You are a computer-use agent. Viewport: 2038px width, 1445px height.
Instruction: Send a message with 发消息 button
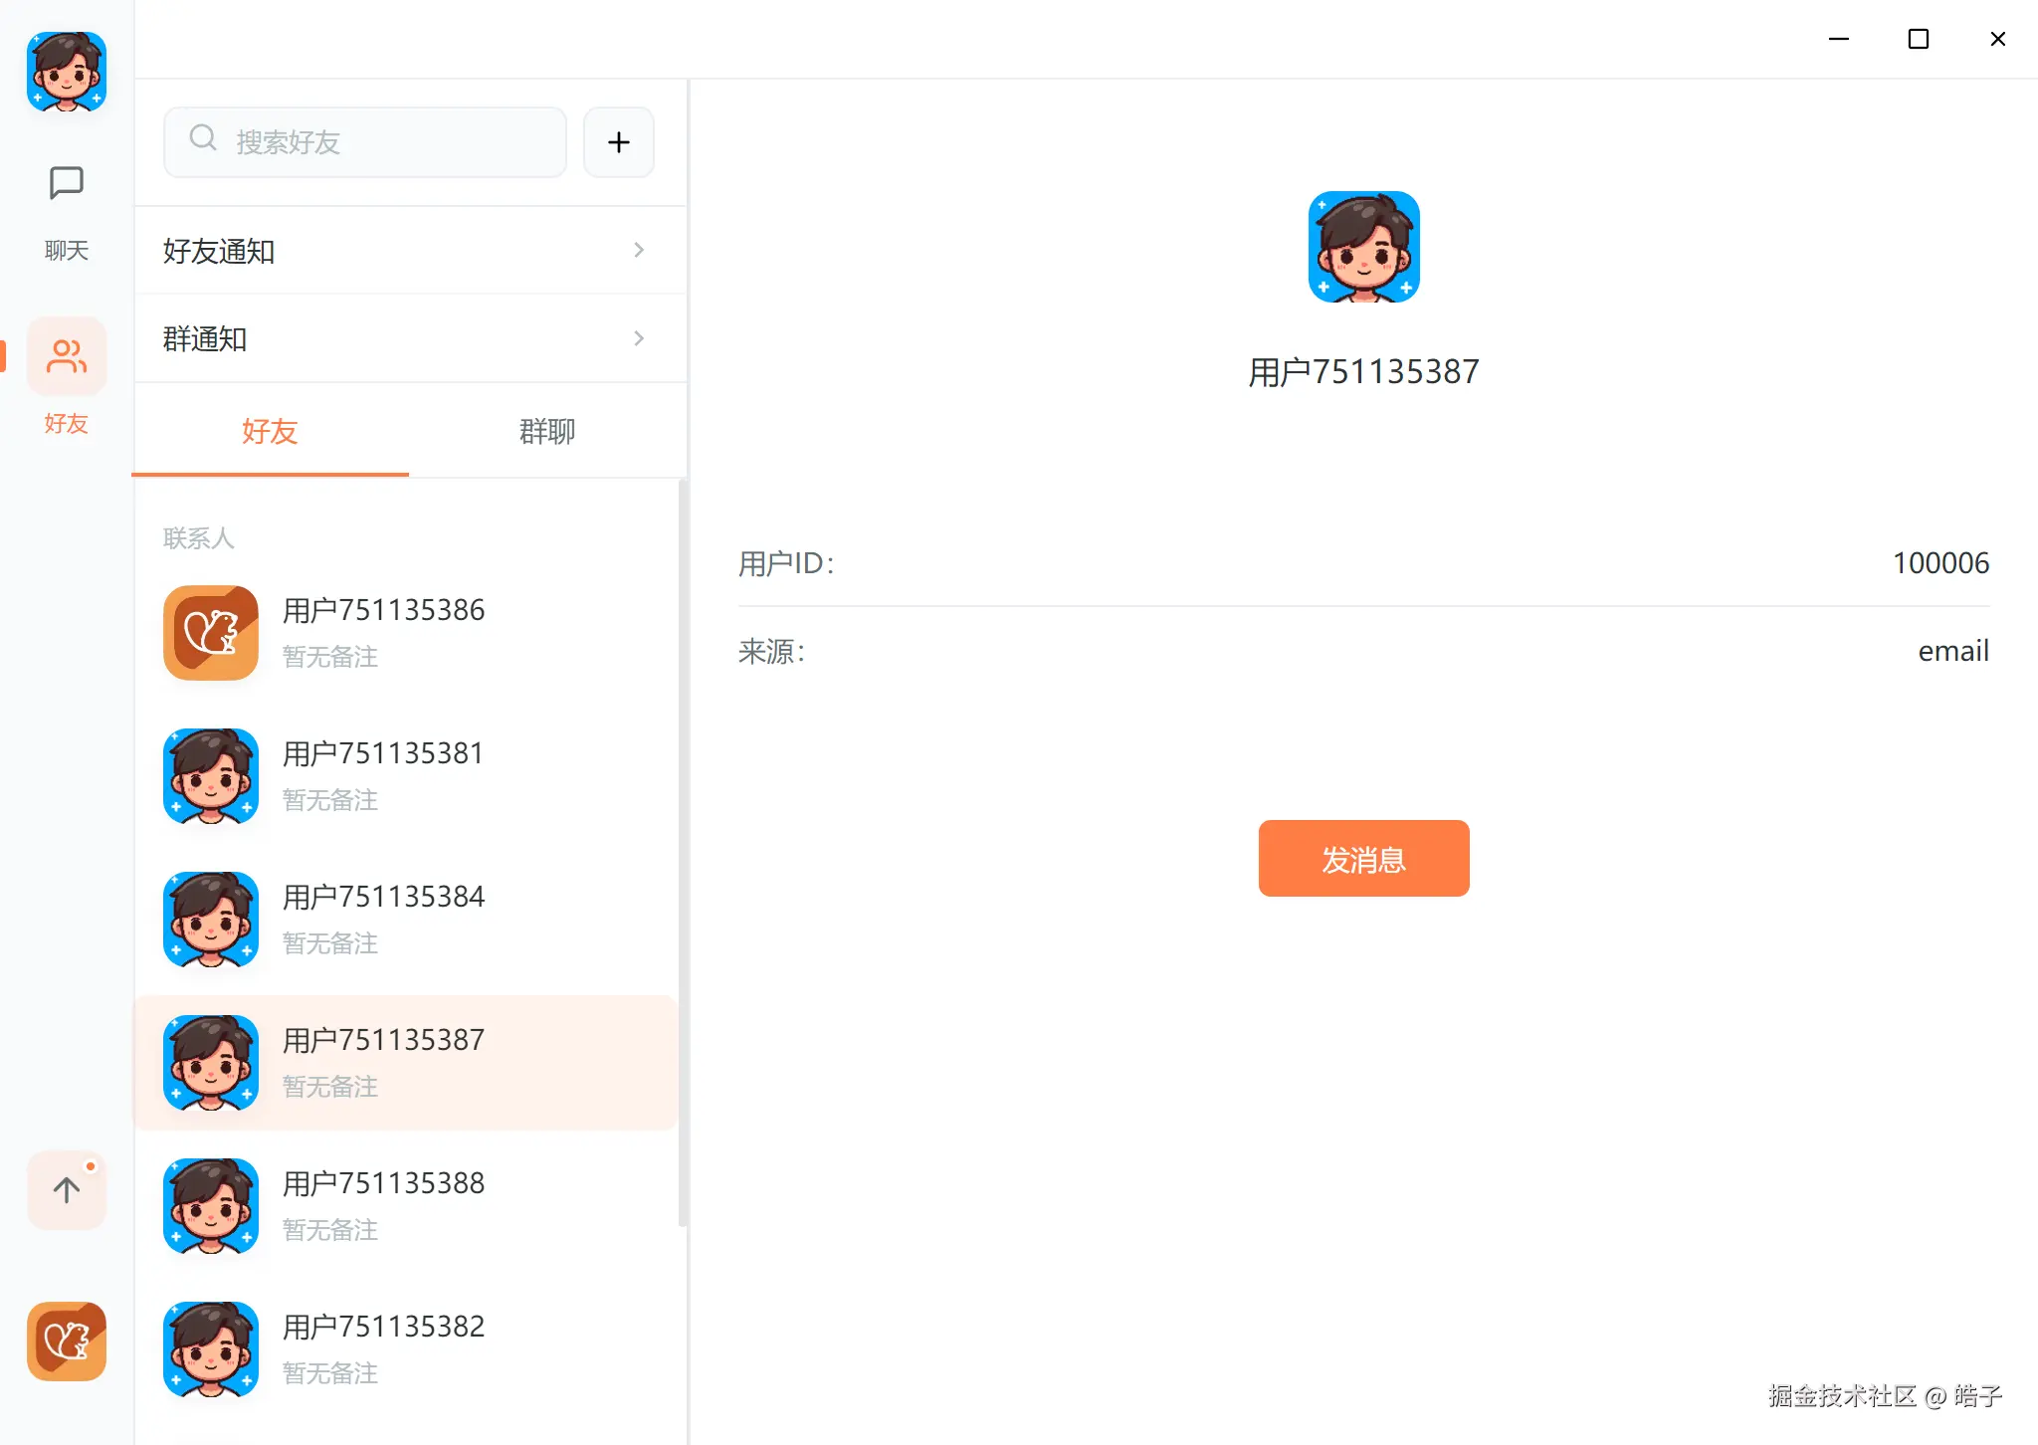coord(1363,858)
